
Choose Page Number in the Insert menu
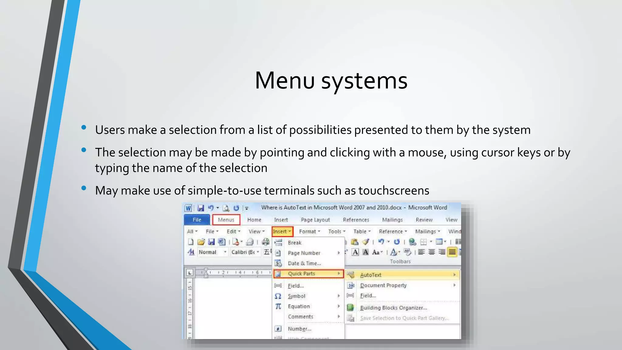pos(309,253)
